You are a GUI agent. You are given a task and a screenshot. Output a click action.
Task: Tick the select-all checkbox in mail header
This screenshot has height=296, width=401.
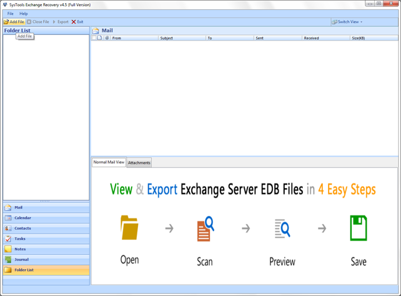tap(94, 38)
